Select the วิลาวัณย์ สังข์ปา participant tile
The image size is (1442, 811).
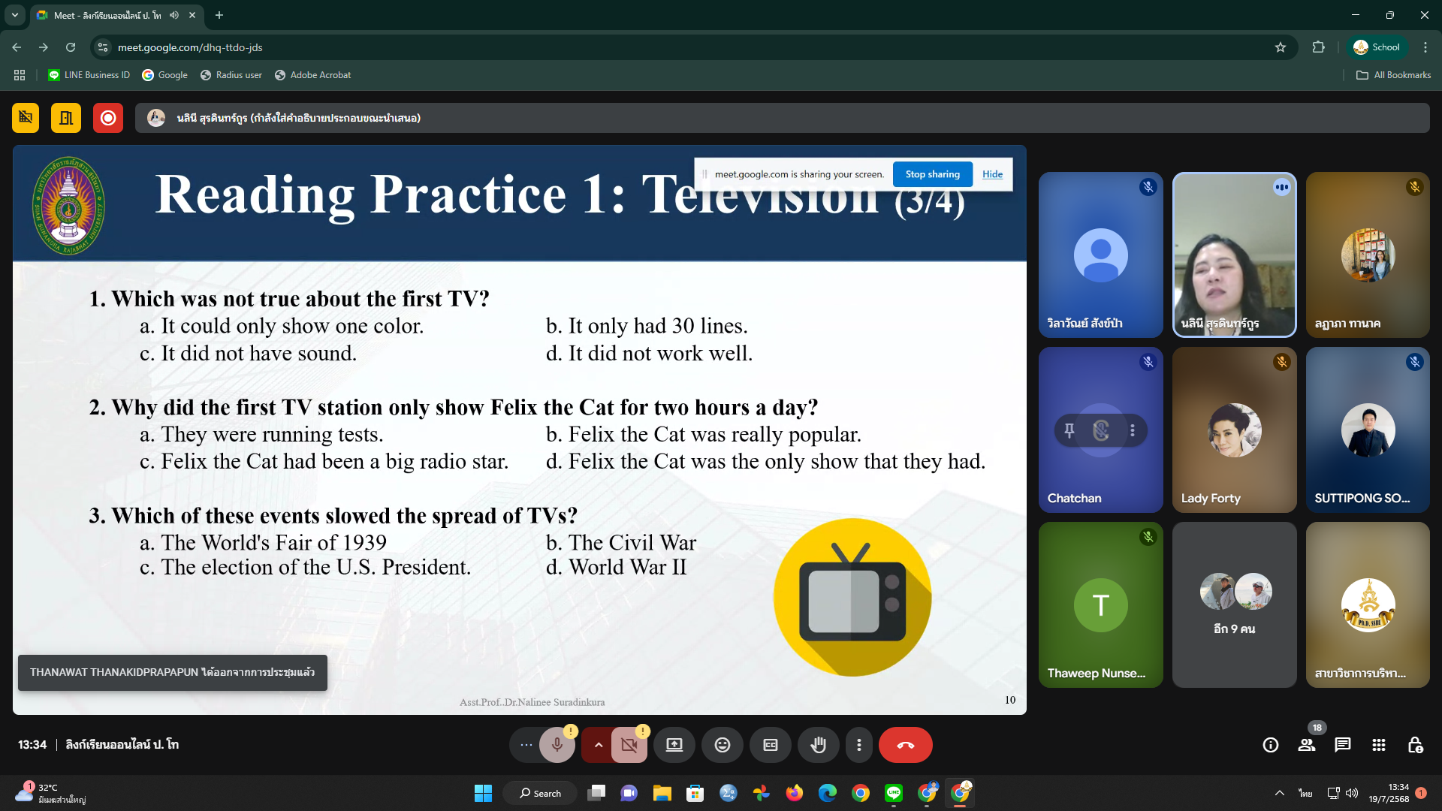(1100, 255)
